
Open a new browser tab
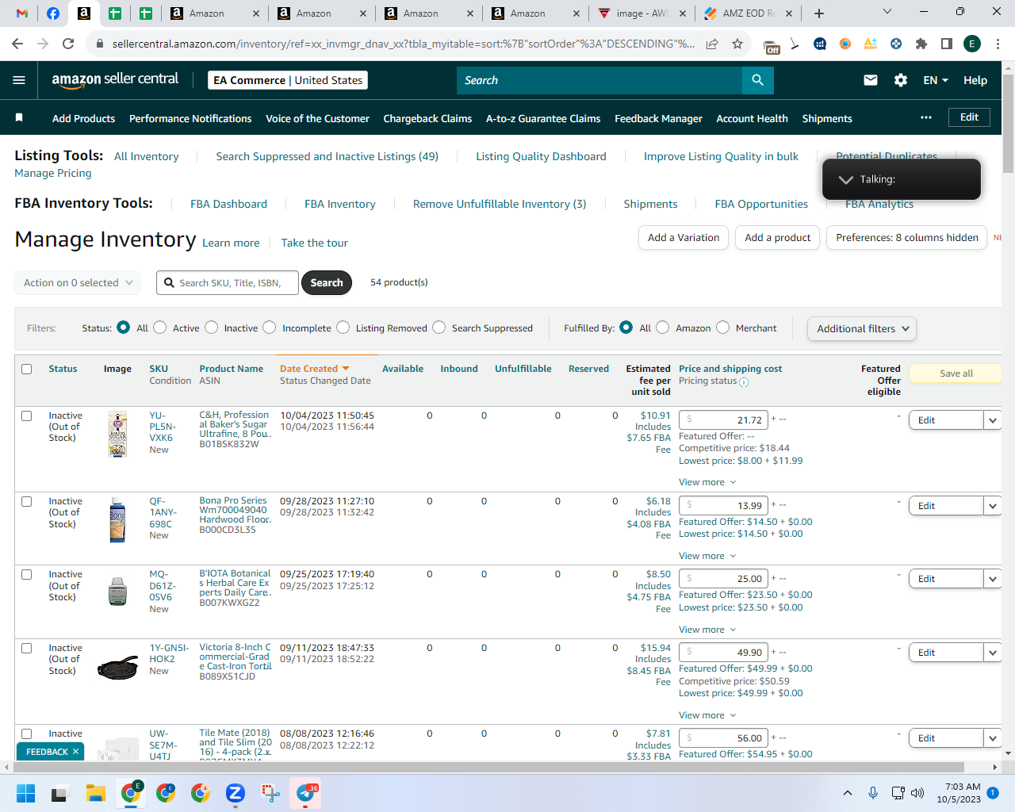(x=819, y=13)
